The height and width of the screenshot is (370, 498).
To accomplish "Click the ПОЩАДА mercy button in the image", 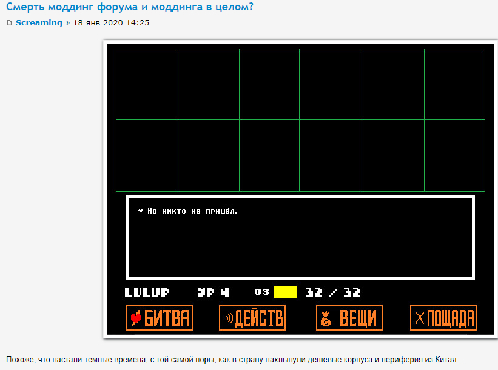I will [x=443, y=318].
